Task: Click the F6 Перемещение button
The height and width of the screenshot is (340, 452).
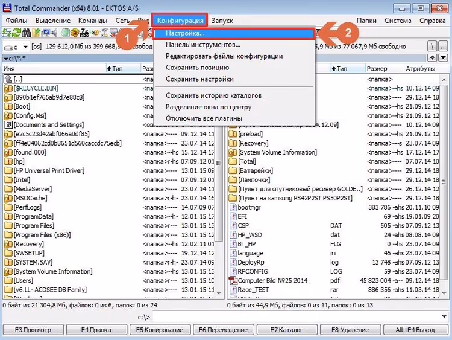Action: coord(224,330)
